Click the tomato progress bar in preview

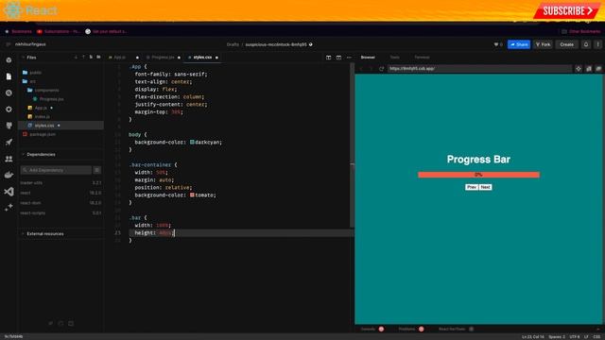[478, 175]
